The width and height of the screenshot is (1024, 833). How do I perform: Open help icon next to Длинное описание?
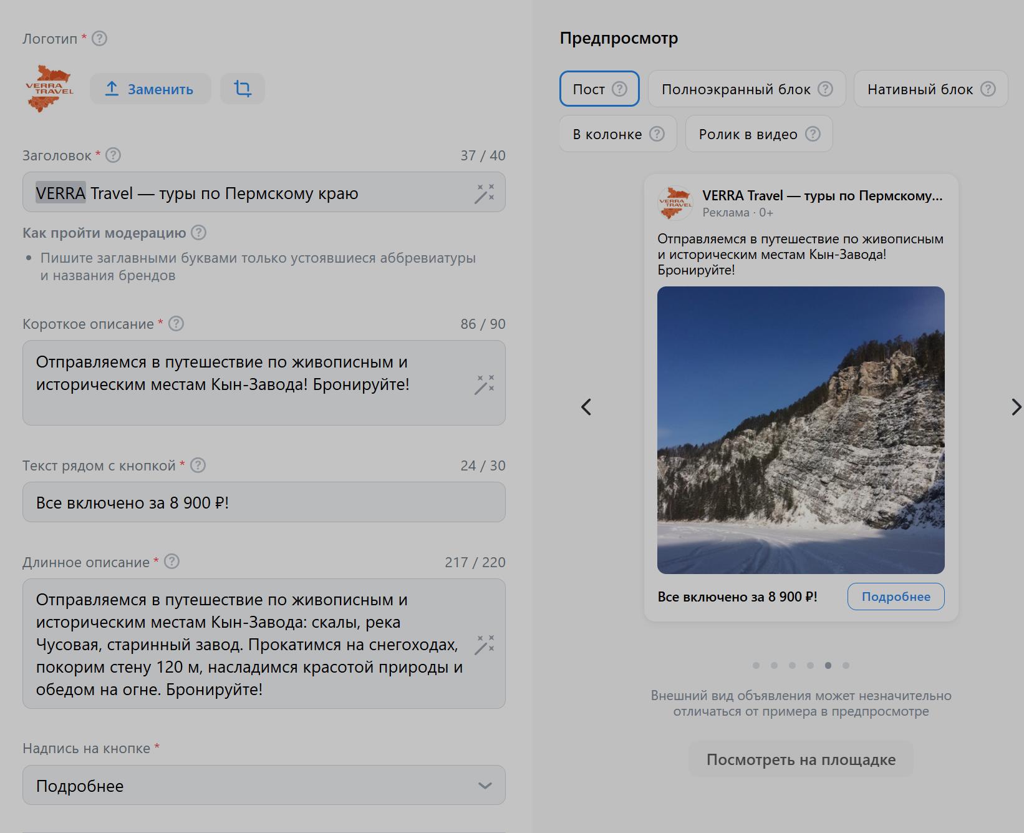(171, 562)
